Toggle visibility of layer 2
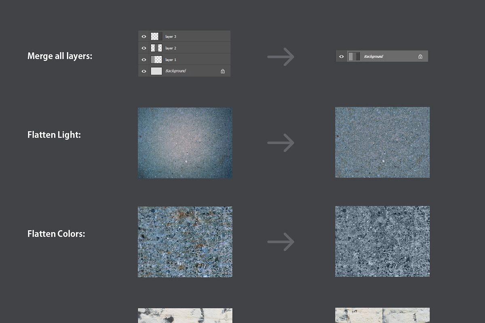Viewport: 485px width, 323px height. pyautogui.click(x=144, y=48)
